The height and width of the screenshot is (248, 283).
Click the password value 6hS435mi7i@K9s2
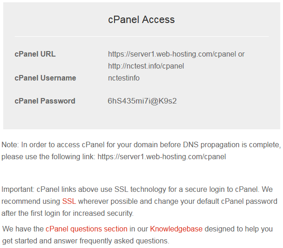coord(142,101)
